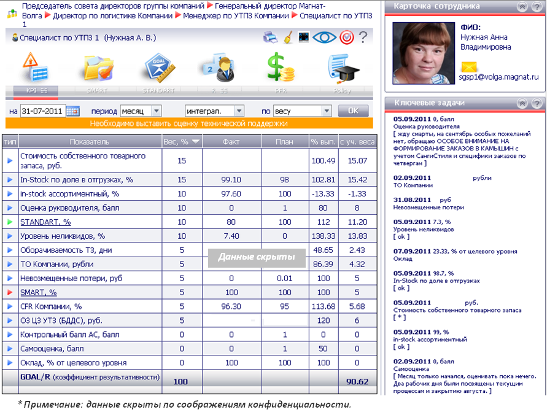The height and width of the screenshot is (415, 550).
Task: Open the calendar picker icon
Action: [x=73, y=111]
